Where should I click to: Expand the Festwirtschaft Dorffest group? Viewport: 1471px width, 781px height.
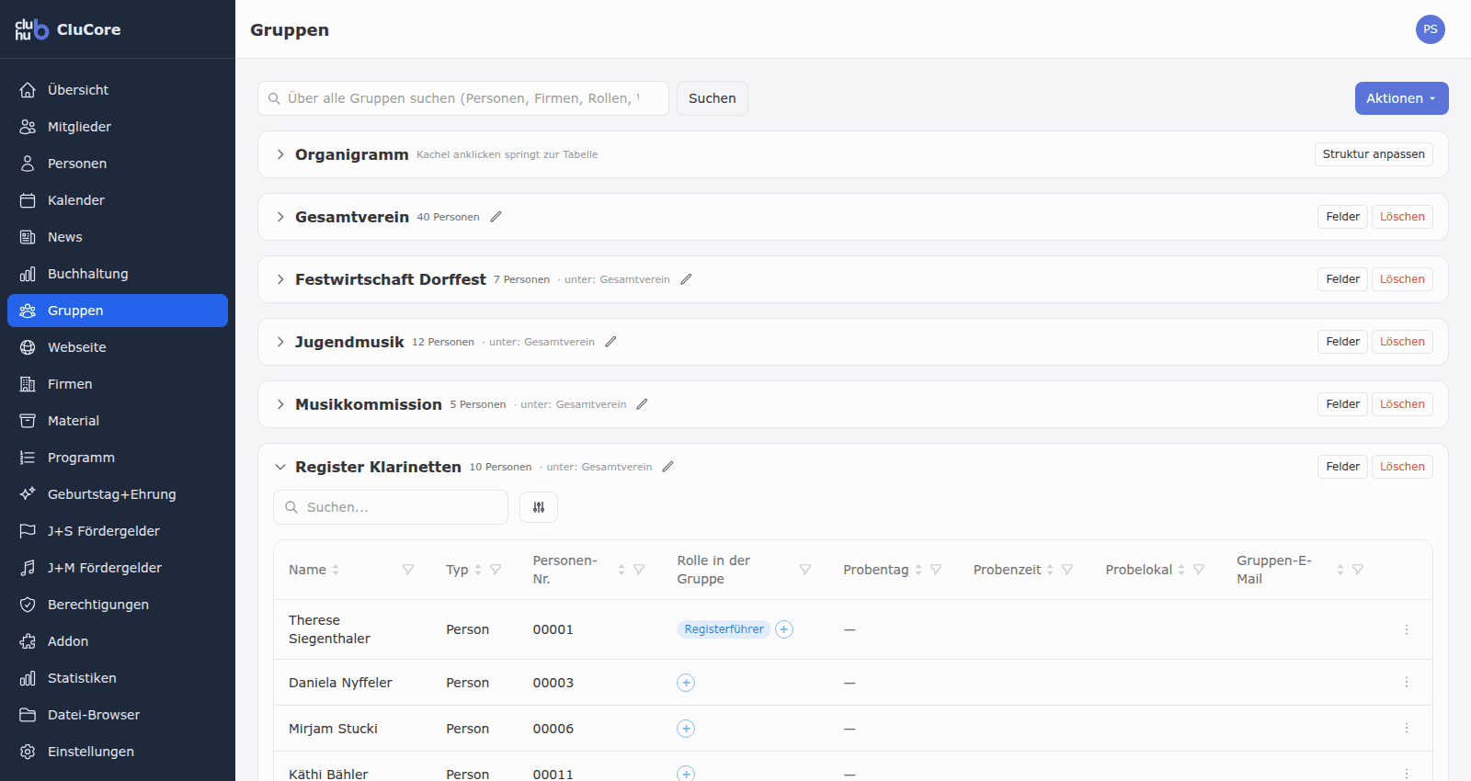tap(280, 279)
